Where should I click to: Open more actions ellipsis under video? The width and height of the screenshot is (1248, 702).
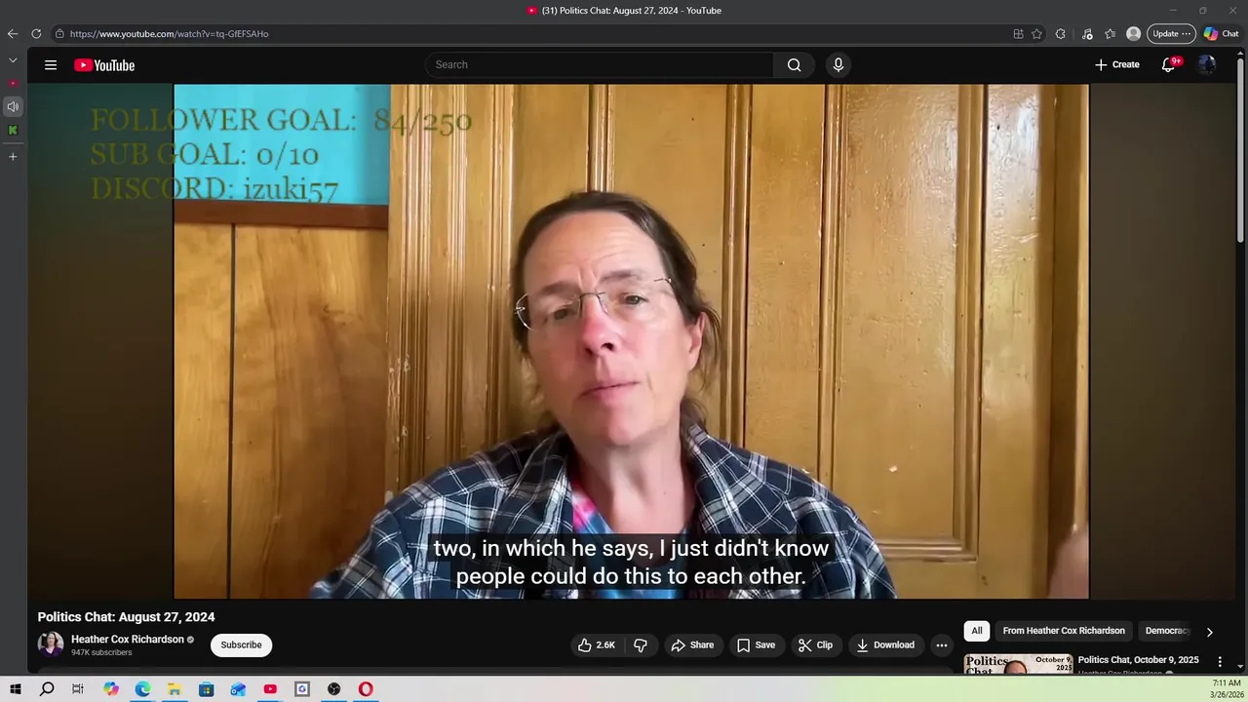[x=941, y=645]
